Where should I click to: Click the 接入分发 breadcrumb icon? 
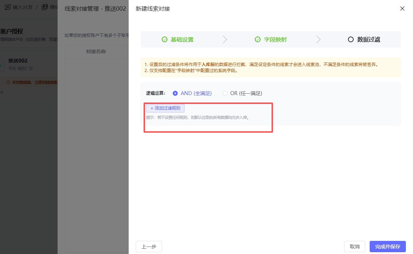click(x=7, y=7)
